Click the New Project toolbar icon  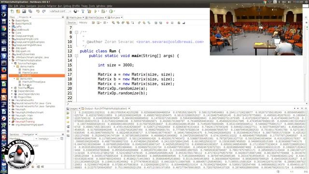tap(18, 11)
